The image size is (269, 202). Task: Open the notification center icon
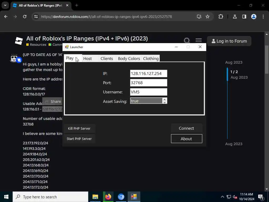pyautogui.click(x=261, y=197)
